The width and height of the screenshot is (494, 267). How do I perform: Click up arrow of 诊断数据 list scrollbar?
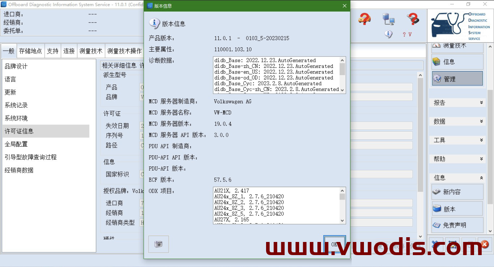pos(342,60)
